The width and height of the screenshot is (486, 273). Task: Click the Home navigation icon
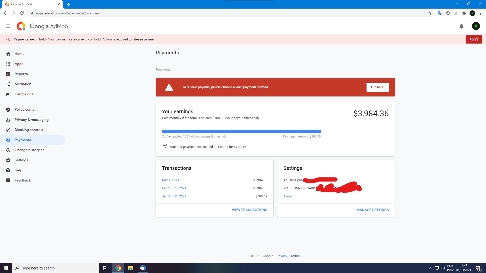(x=8, y=54)
